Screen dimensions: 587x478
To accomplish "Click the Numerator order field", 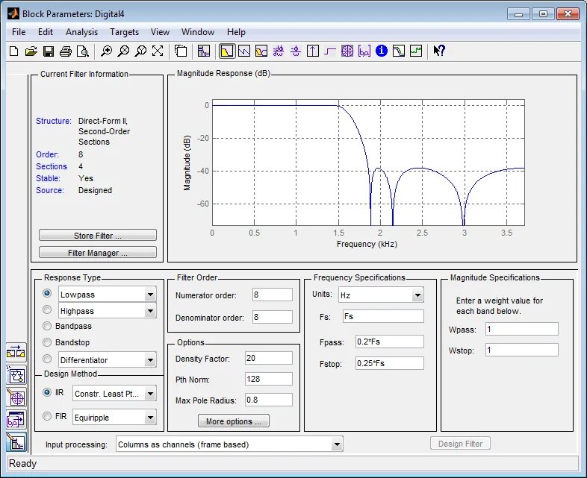I will click(x=272, y=295).
